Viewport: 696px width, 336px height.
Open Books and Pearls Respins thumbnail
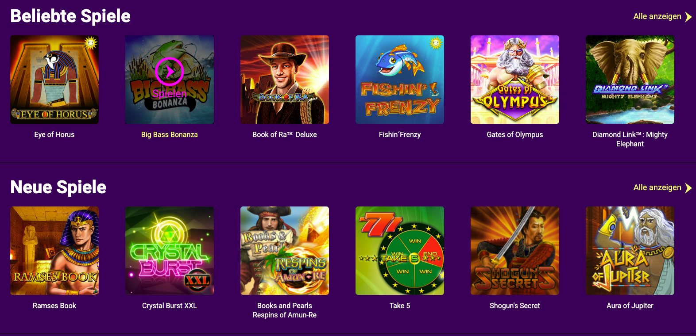click(x=285, y=251)
